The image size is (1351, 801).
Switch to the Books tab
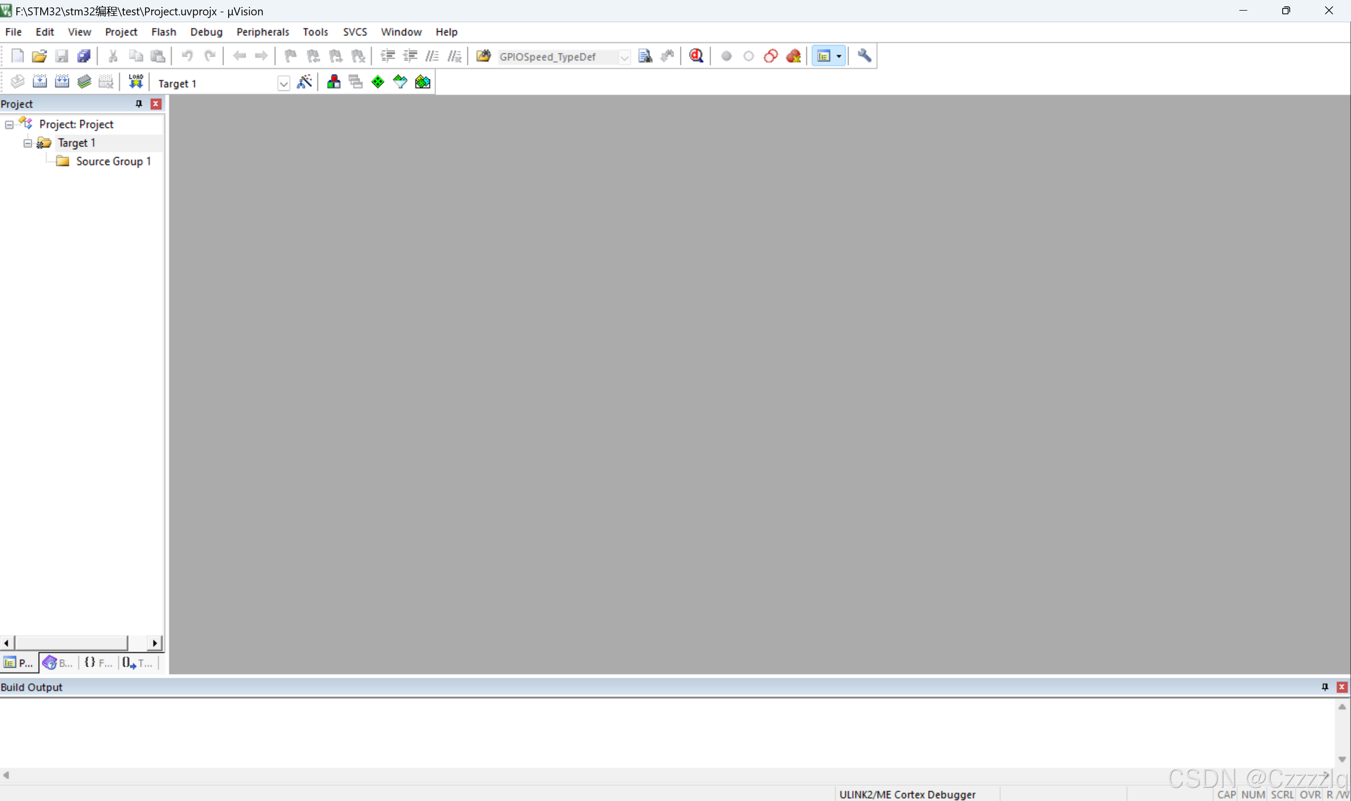58,663
